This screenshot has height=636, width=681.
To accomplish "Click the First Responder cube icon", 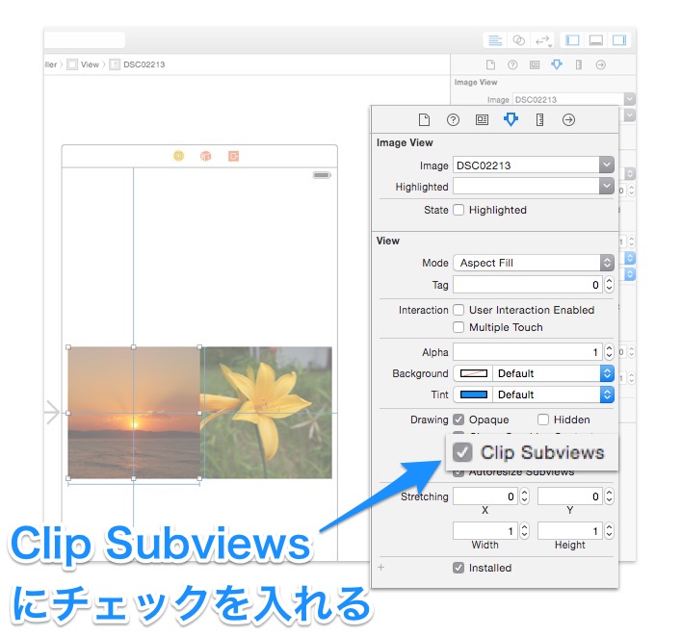I will click(x=205, y=156).
